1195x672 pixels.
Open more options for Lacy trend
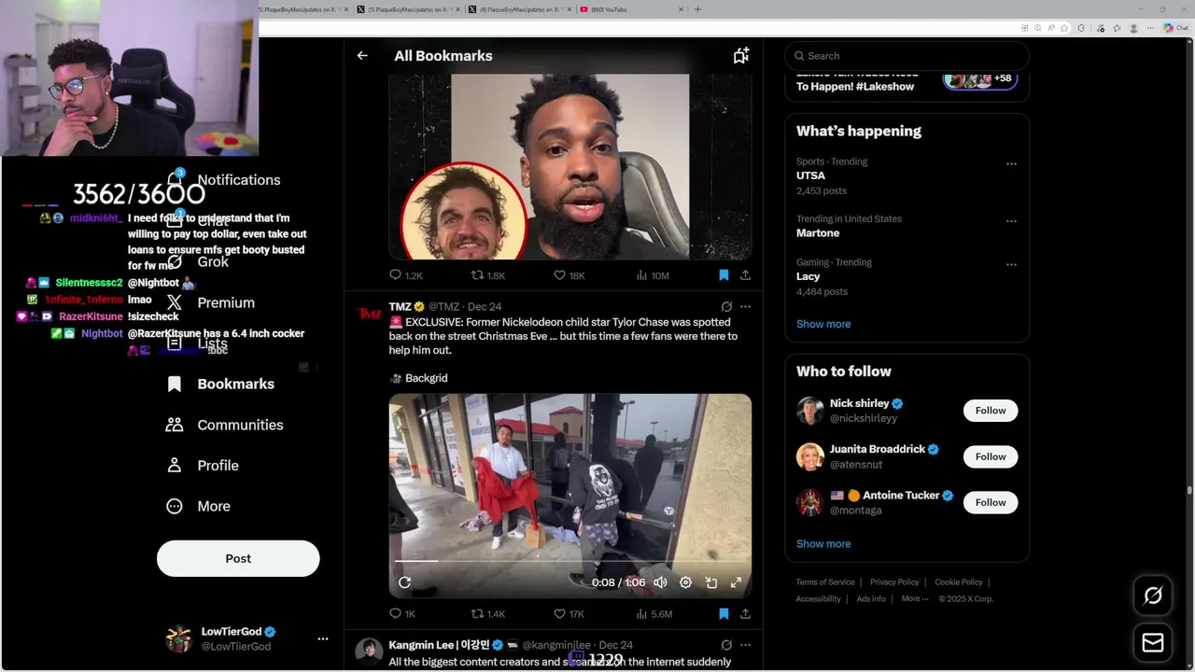(x=1011, y=264)
